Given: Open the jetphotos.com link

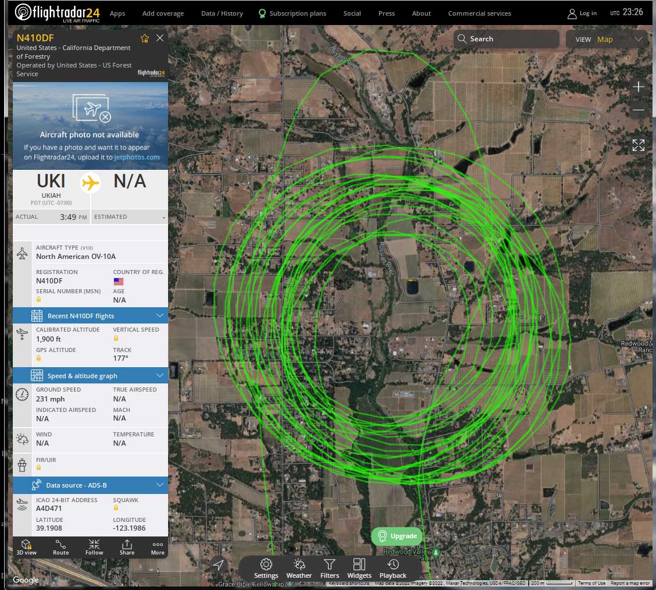Looking at the screenshot, I should pos(137,157).
